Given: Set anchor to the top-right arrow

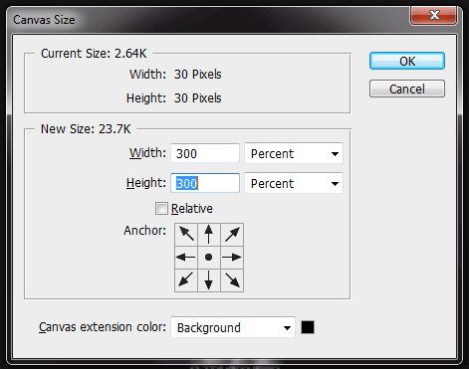Looking at the screenshot, I should click(232, 235).
